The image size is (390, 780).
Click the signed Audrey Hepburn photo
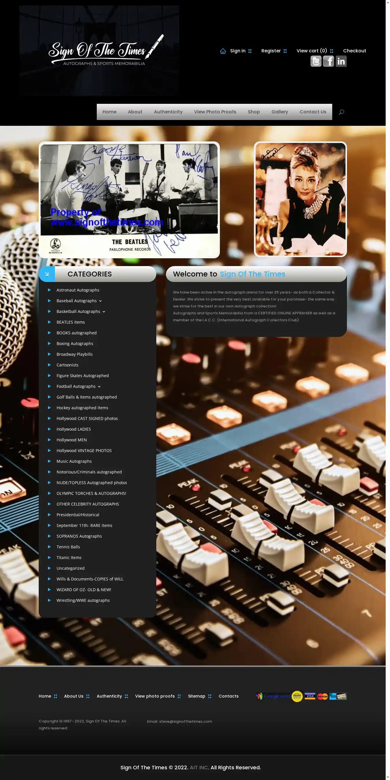[300, 199]
